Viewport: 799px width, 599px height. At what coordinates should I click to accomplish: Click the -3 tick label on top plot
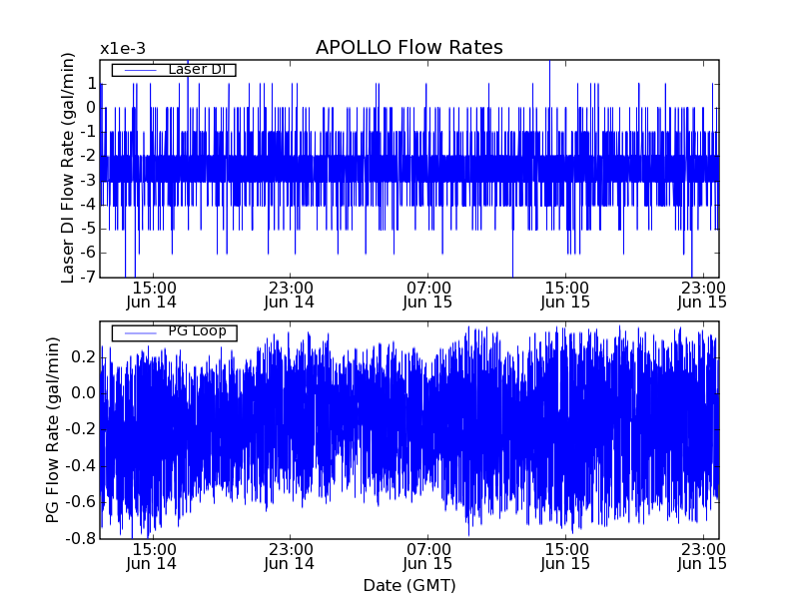tap(88, 181)
